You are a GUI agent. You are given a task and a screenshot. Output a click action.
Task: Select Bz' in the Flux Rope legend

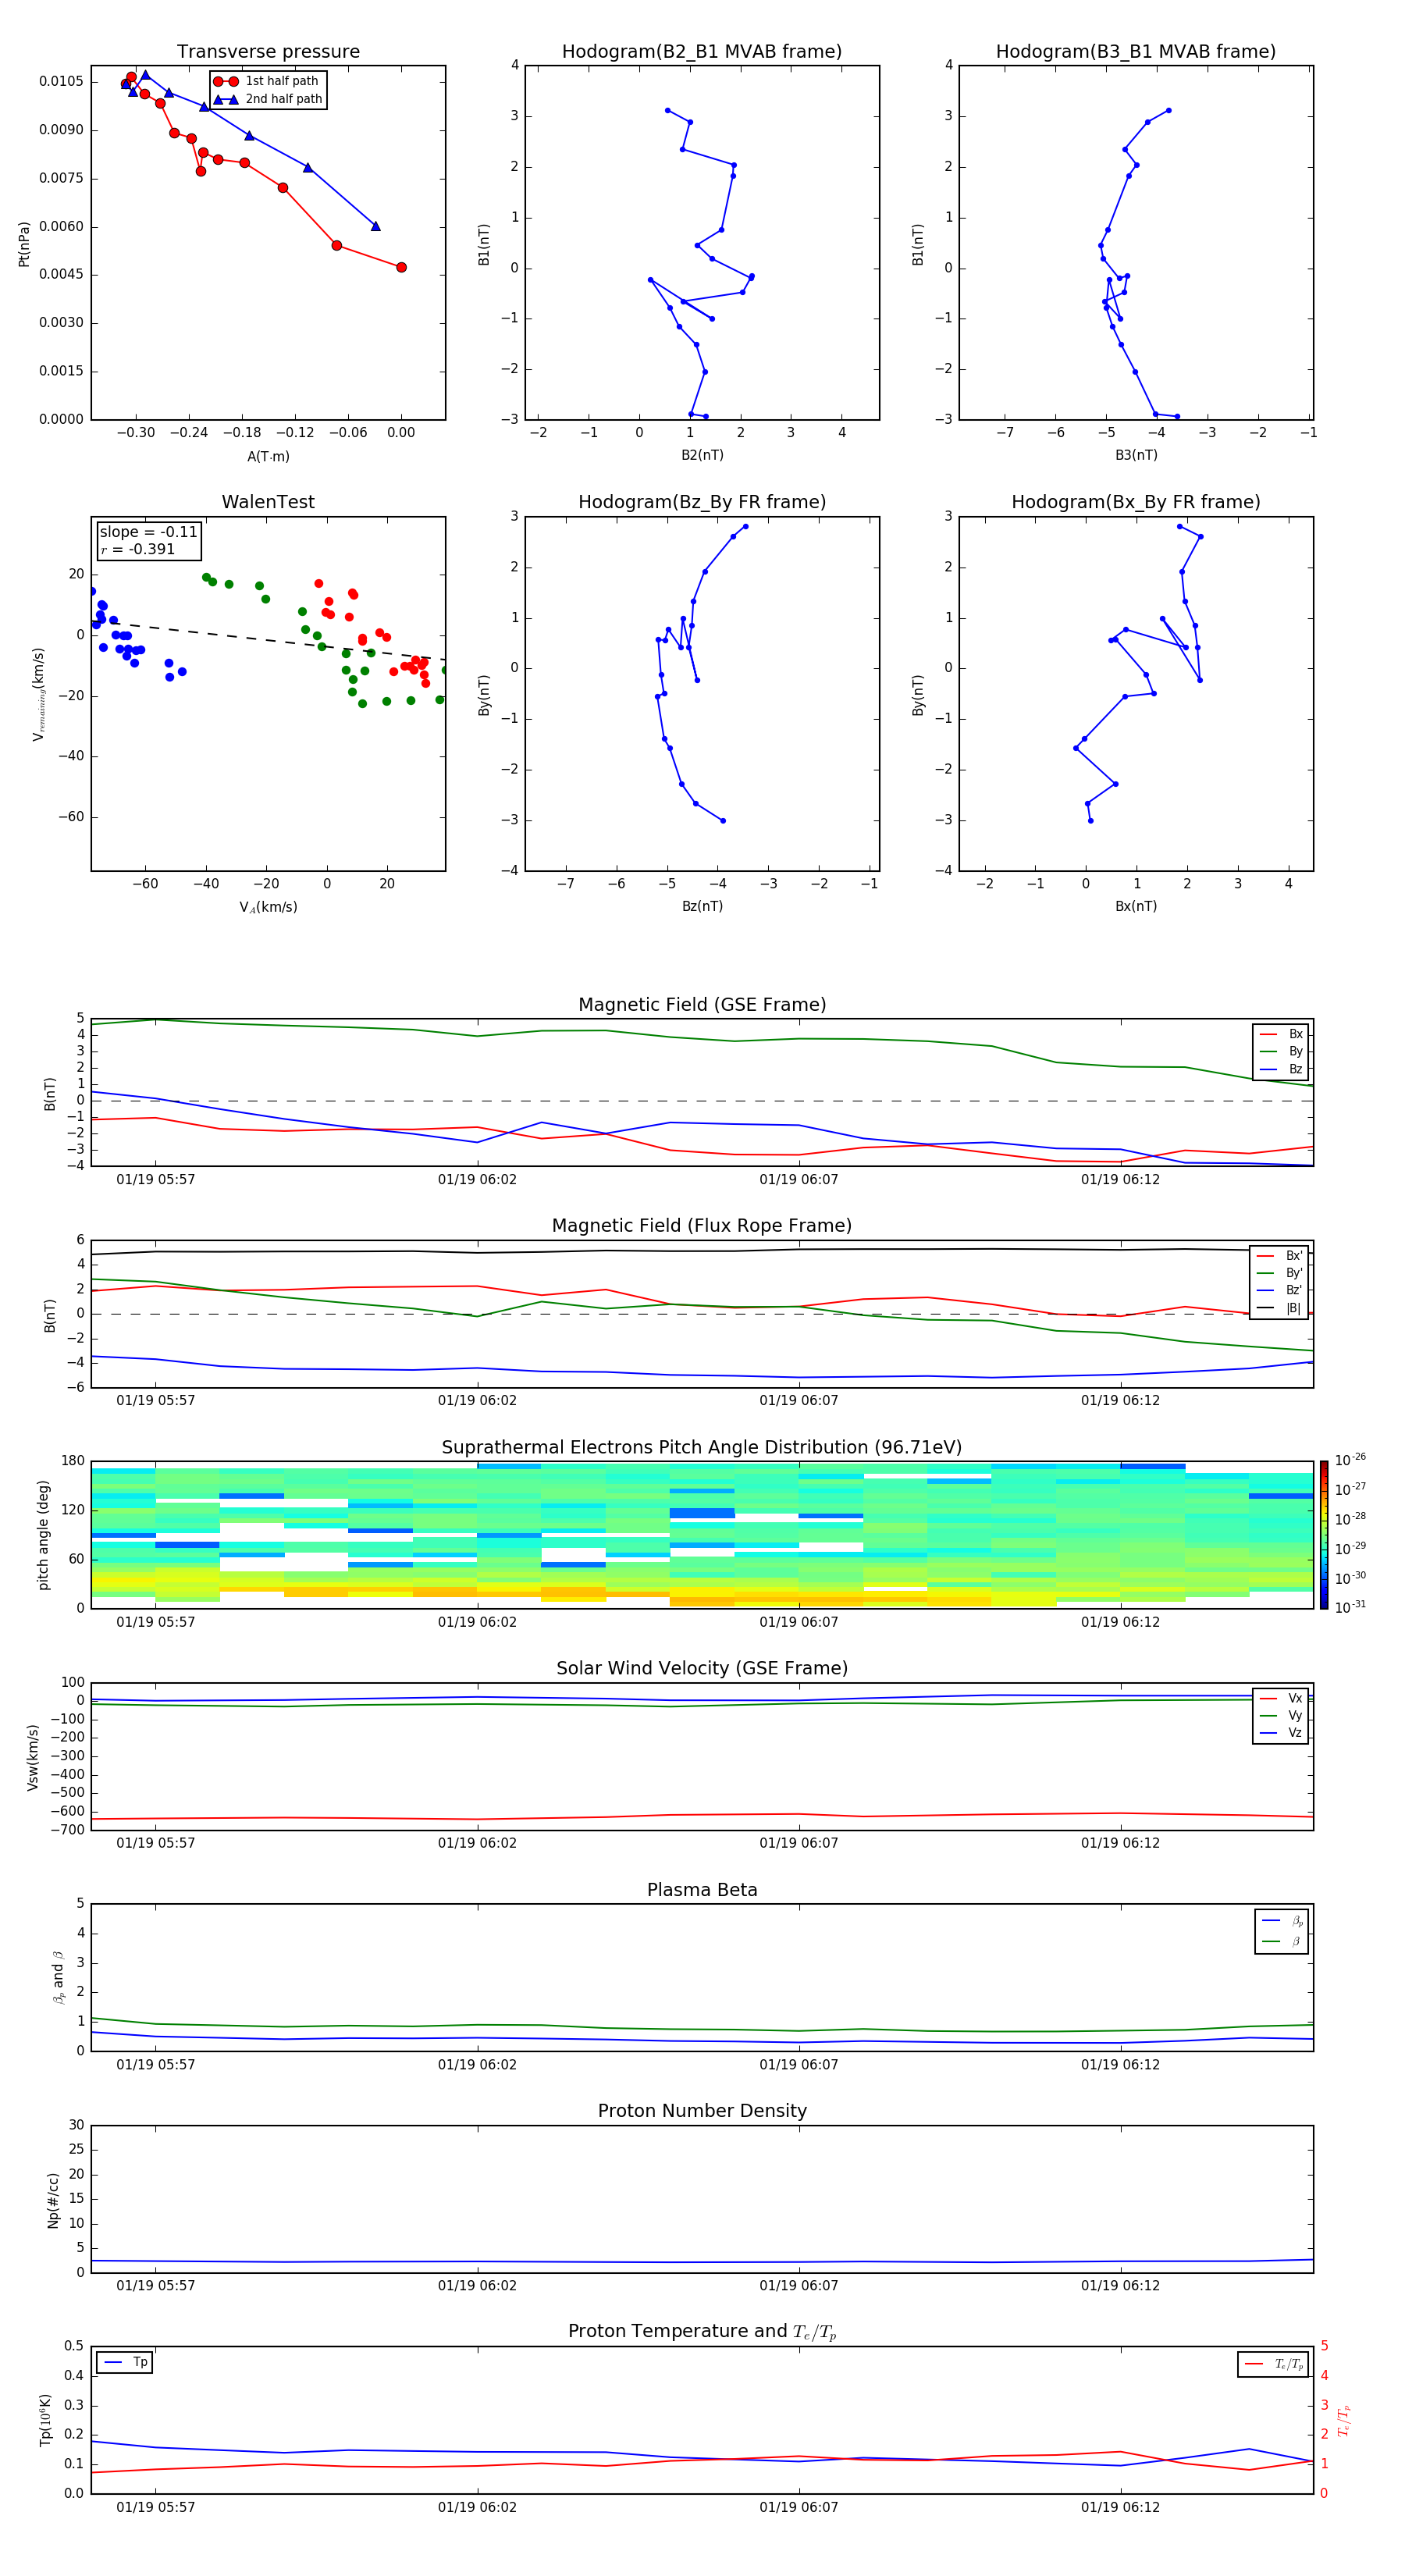[x=1279, y=1290]
